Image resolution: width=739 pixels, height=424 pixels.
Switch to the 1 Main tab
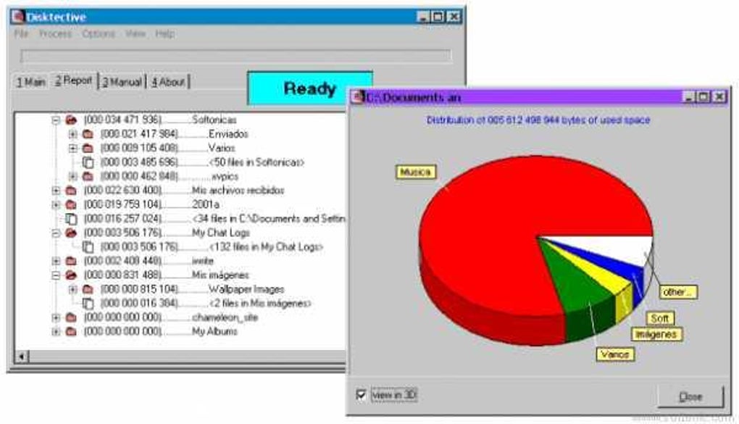(30, 82)
